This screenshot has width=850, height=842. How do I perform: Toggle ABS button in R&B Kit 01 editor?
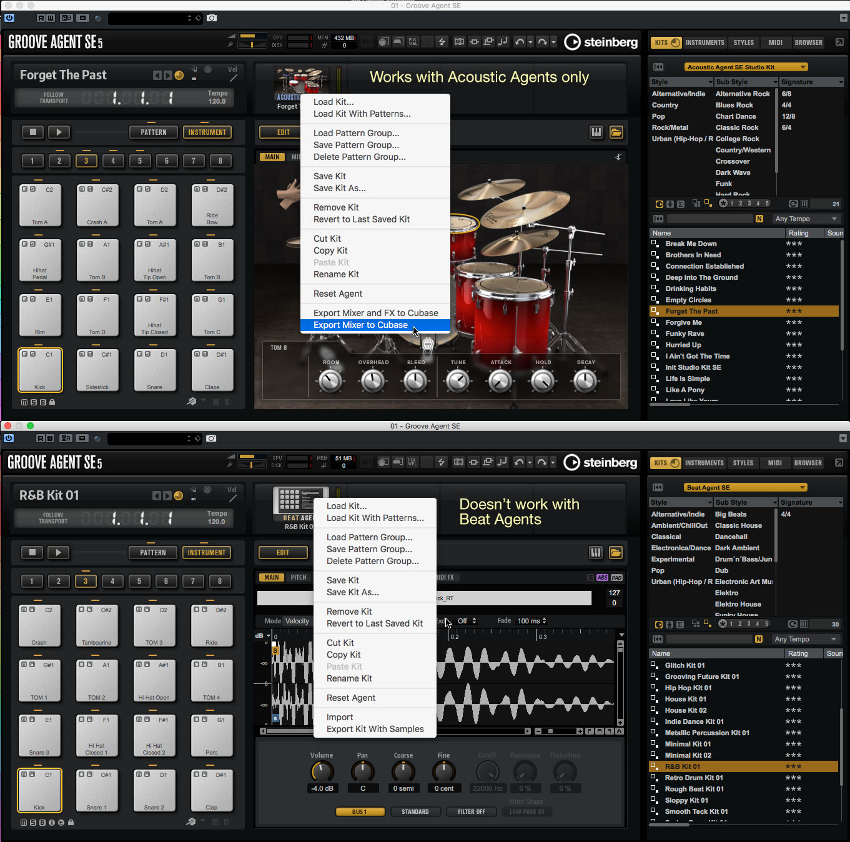[x=602, y=578]
